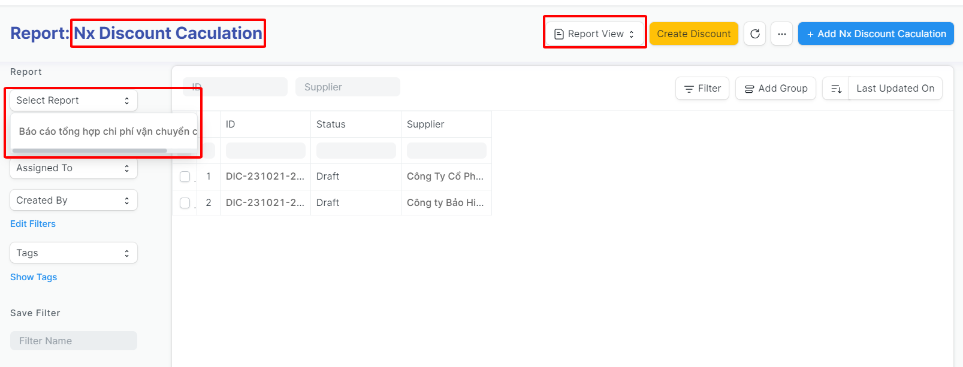
Task: Check the checkbox for row 1
Action: (185, 177)
